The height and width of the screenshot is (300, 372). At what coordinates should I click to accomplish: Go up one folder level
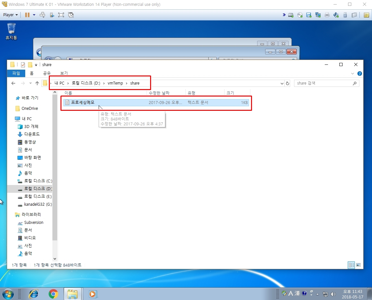point(37,83)
